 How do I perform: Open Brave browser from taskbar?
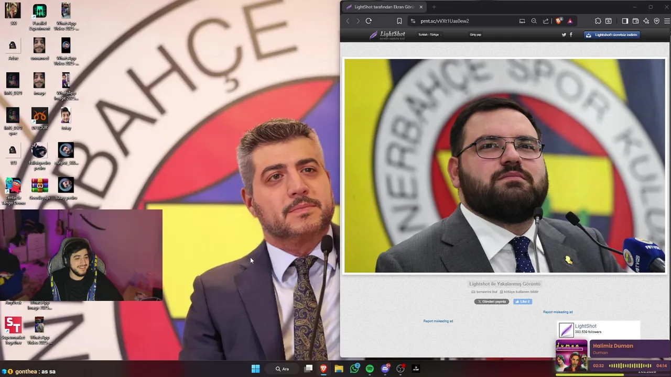pos(323,369)
